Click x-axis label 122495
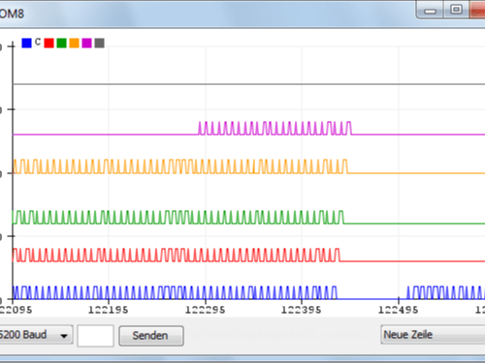Screen dimensions: 485x363 399,310
